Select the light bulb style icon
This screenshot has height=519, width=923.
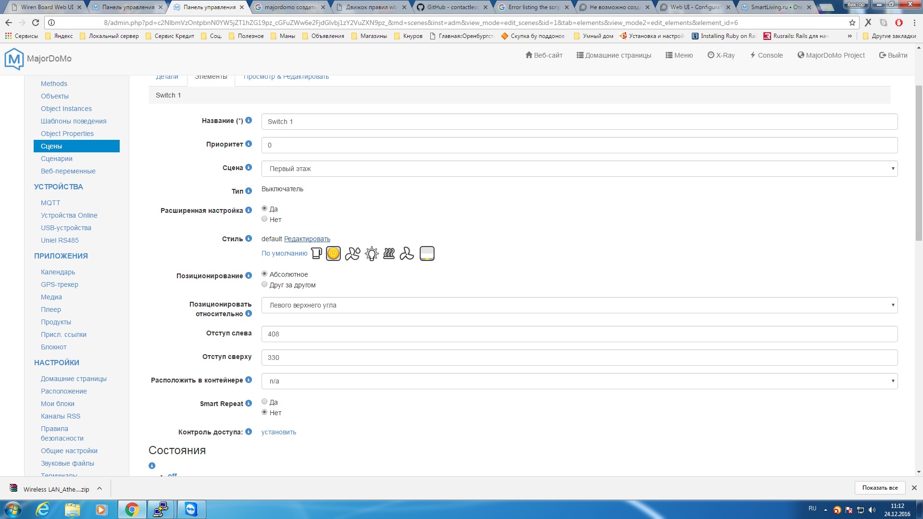pos(371,253)
